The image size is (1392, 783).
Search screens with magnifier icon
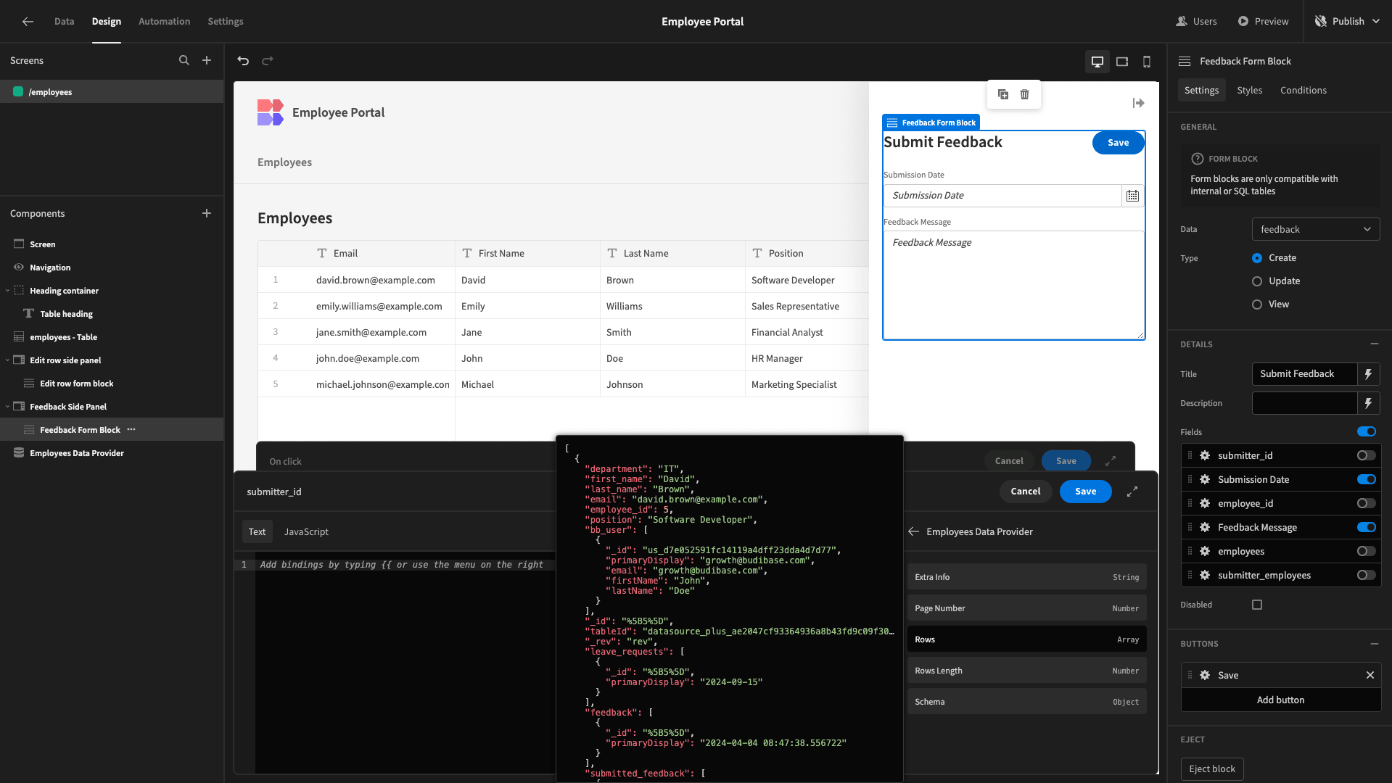pyautogui.click(x=184, y=61)
